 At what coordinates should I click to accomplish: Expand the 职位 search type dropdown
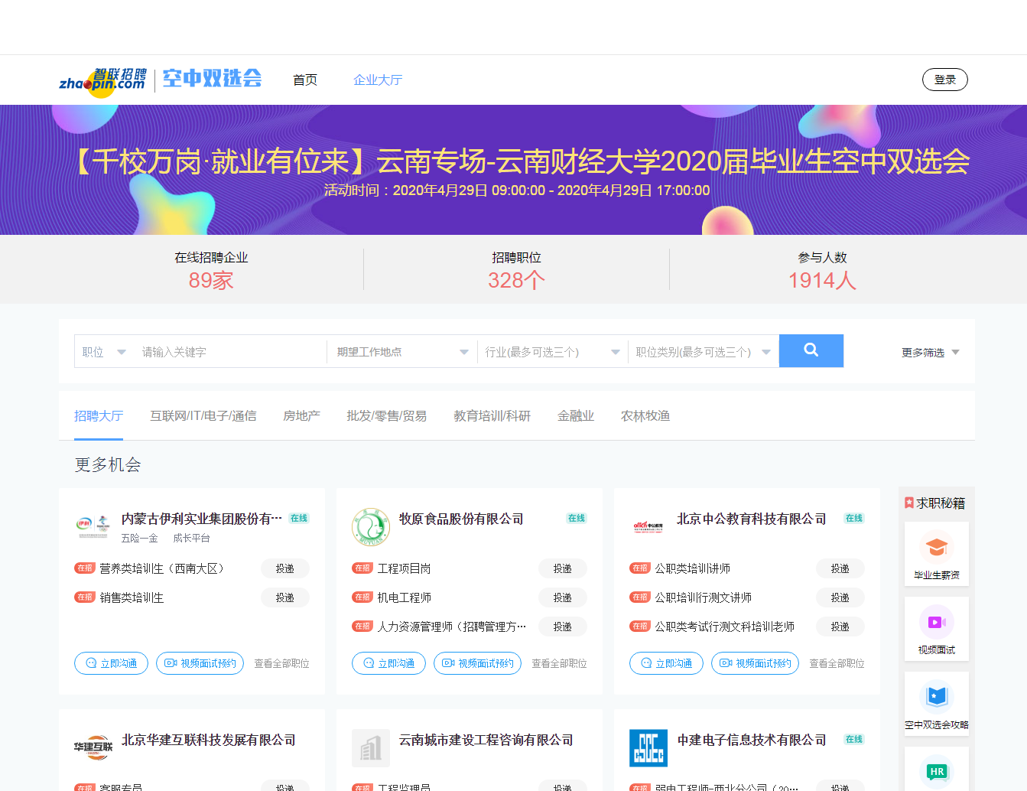104,352
